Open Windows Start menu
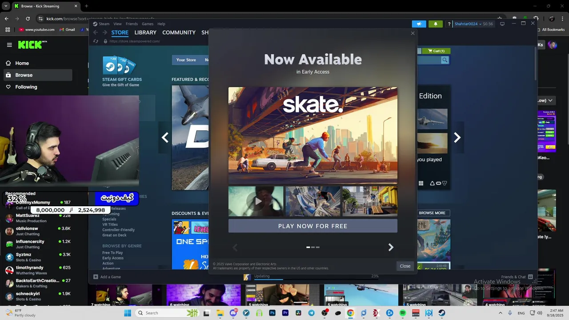The image size is (569, 320). pyautogui.click(x=128, y=313)
